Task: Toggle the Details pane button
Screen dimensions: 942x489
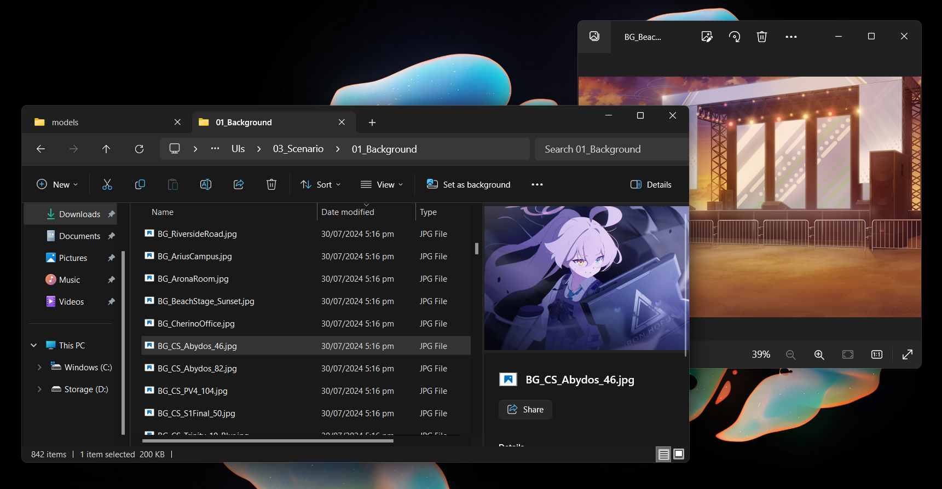Action: (651, 184)
